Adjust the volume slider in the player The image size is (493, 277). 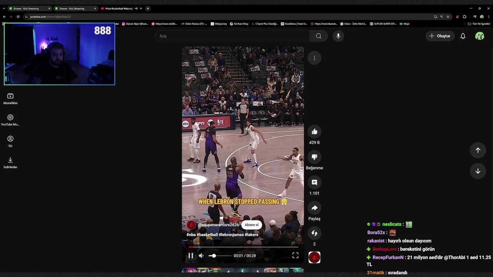pos(220,255)
